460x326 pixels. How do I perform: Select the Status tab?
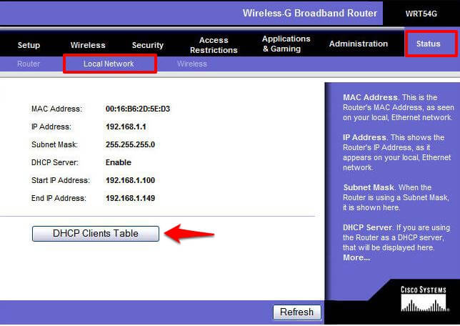[x=429, y=44]
